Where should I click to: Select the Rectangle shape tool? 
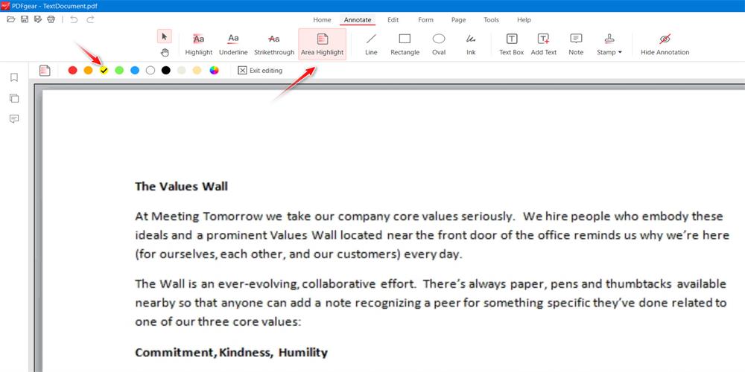pos(405,44)
